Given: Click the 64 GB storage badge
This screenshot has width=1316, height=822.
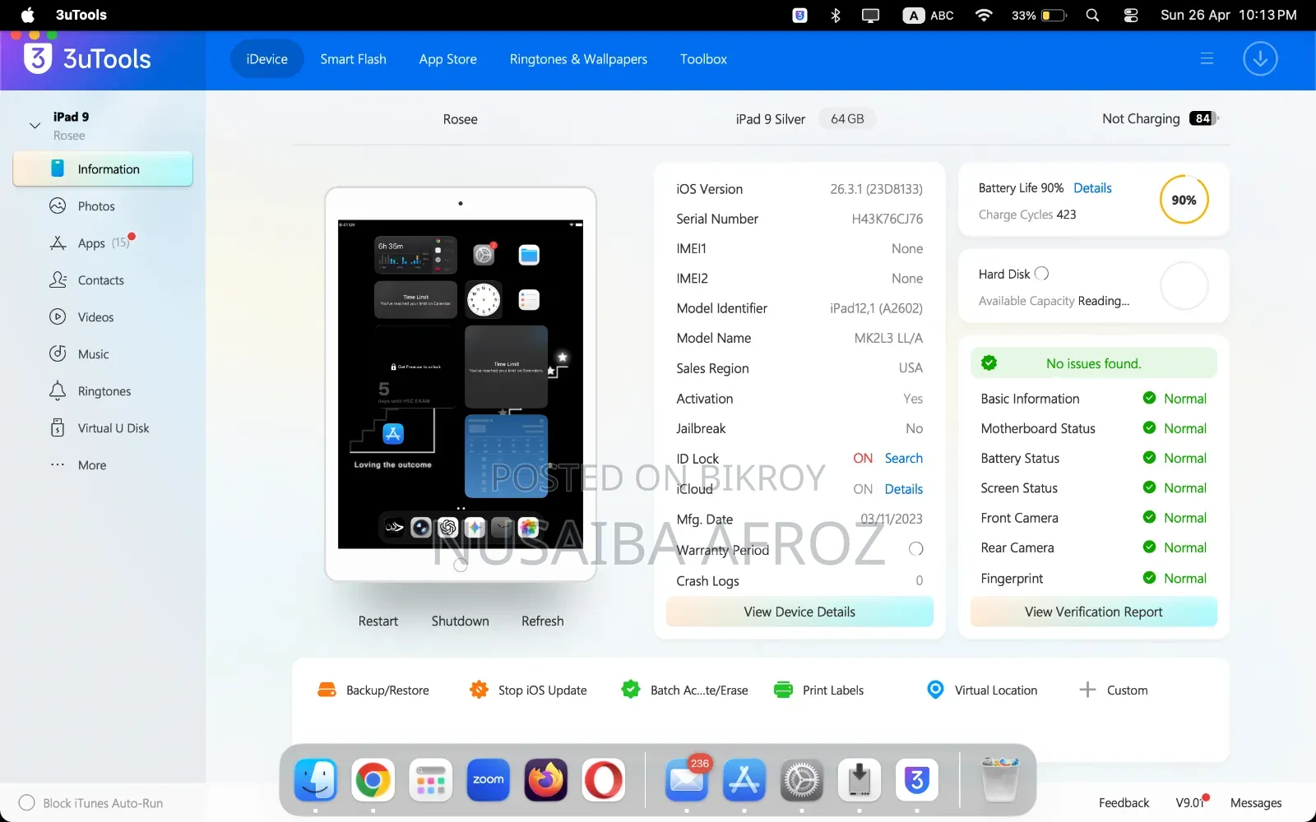Looking at the screenshot, I should pyautogui.click(x=847, y=119).
